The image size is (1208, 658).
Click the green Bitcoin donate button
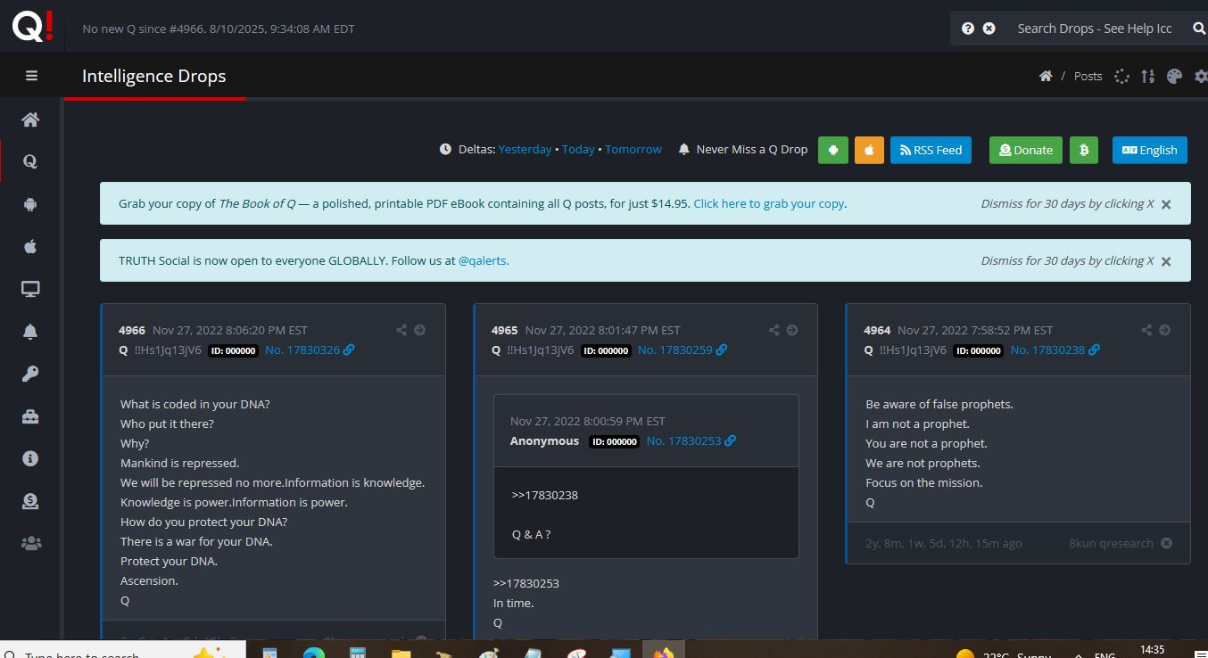(1083, 150)
